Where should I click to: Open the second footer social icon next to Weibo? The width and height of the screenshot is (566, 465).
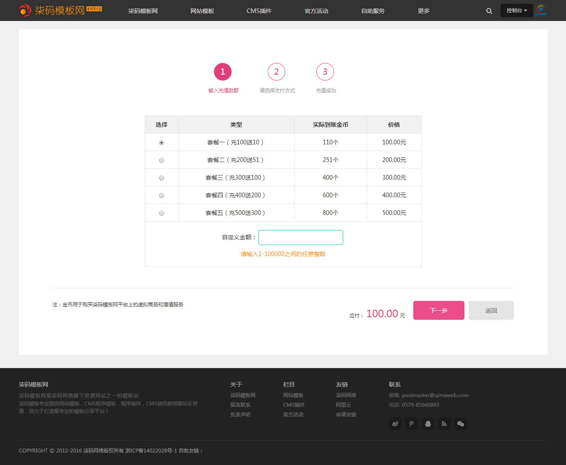pos(412,424)
